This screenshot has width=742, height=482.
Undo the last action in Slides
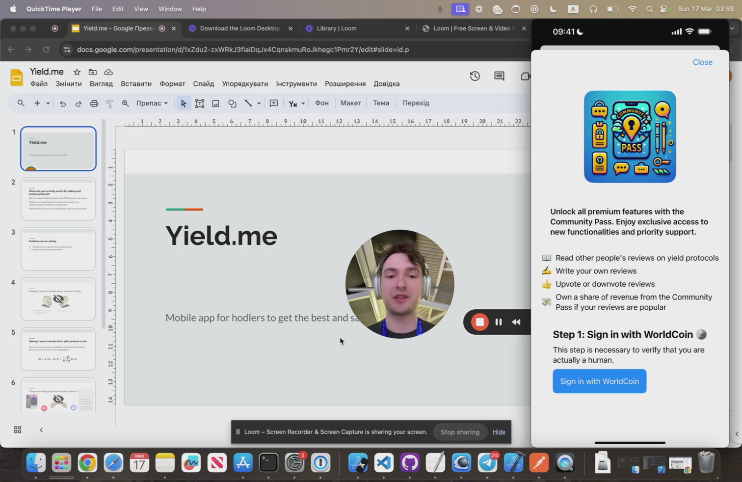point(63,103)
